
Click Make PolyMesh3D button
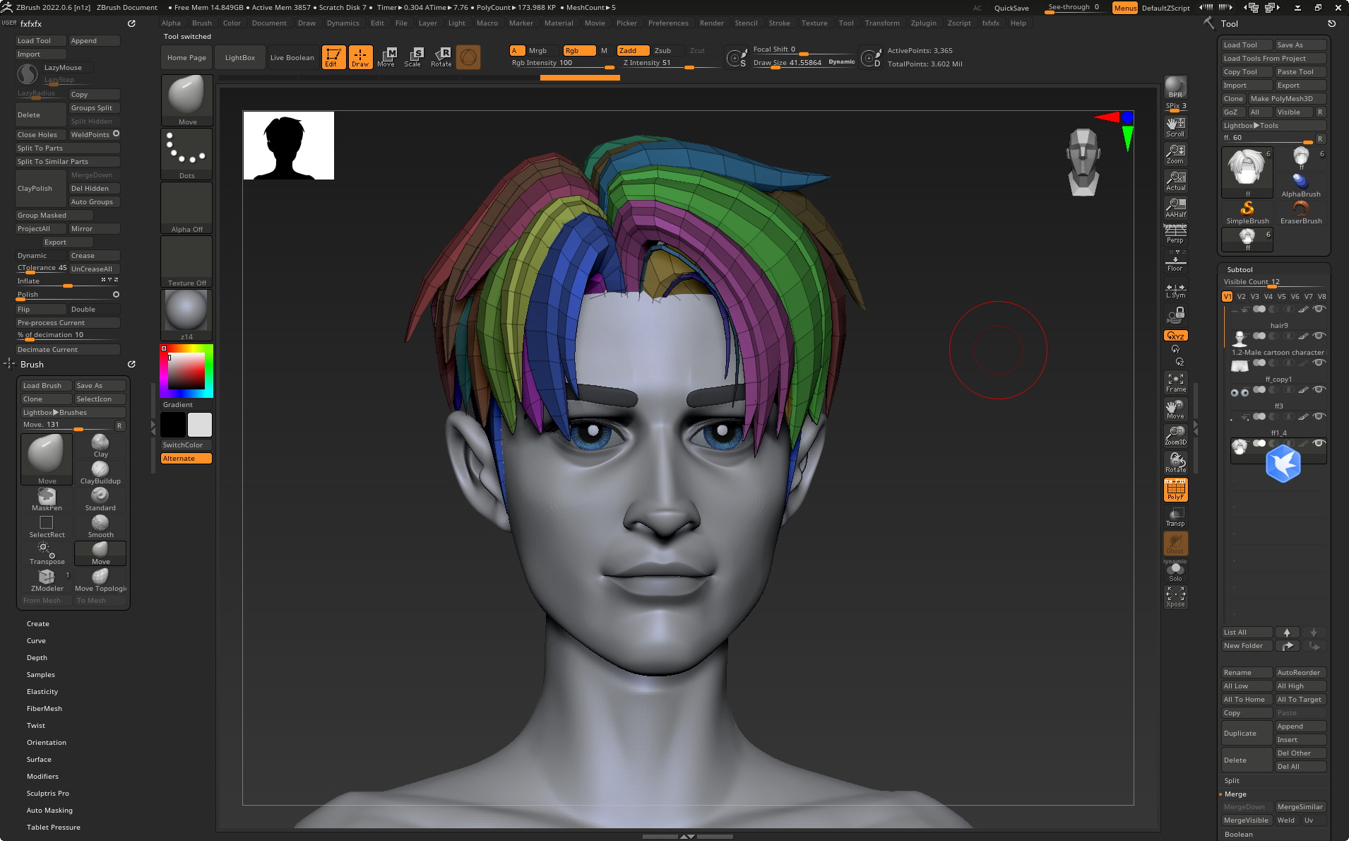[x=1287, y=99]
